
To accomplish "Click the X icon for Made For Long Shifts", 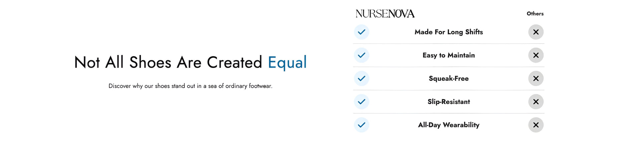I will pyautogui.click(x=536, y=32).
